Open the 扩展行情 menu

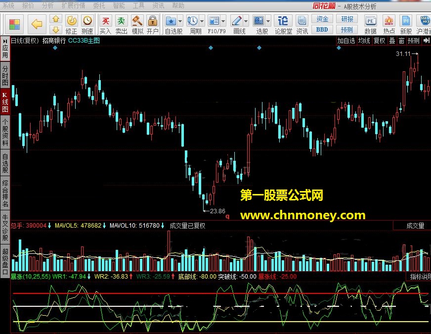tap(73, 6)
